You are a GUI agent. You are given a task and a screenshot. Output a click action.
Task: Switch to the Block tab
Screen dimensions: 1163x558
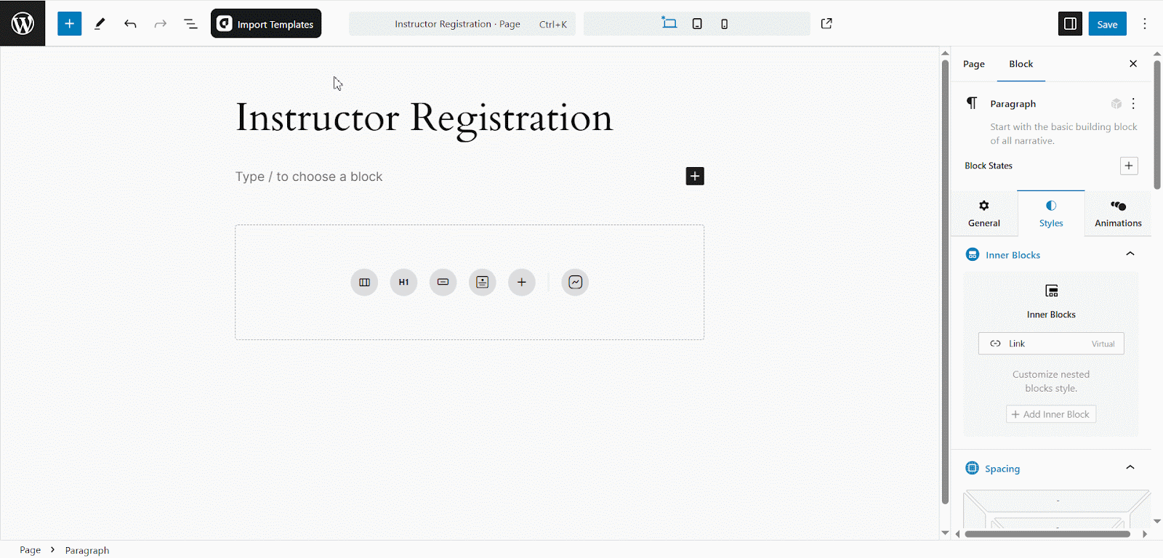(1021, 64)
